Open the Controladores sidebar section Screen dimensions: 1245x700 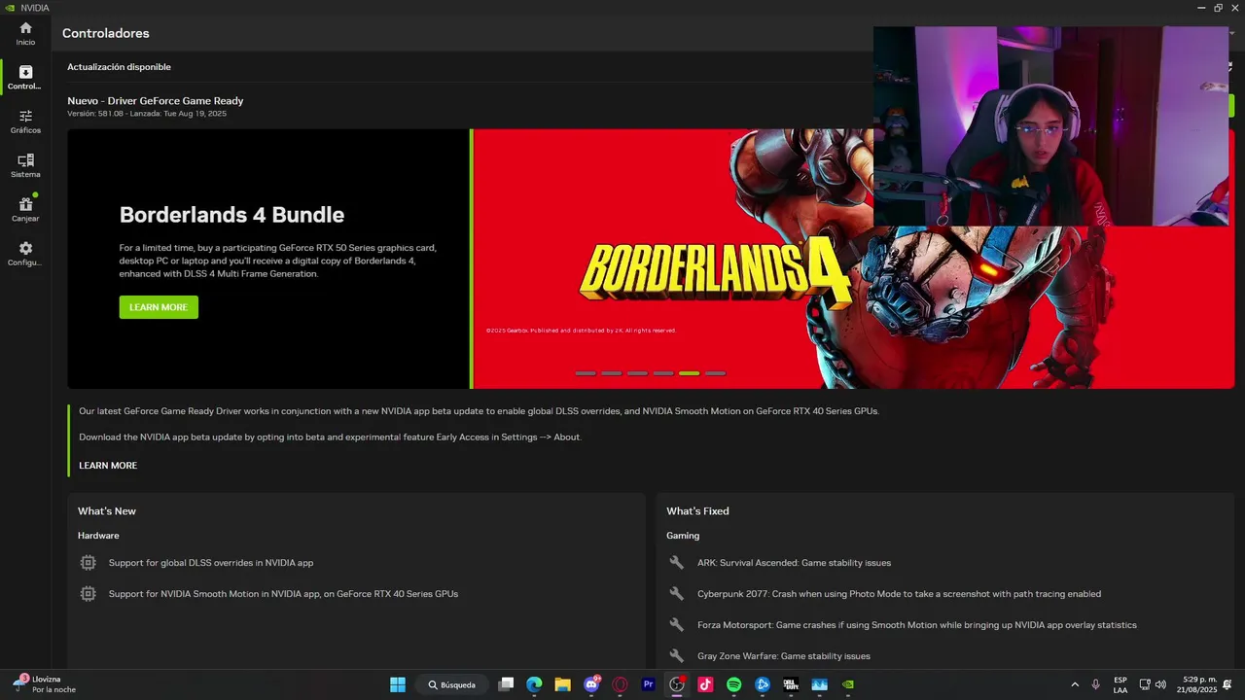25,78
